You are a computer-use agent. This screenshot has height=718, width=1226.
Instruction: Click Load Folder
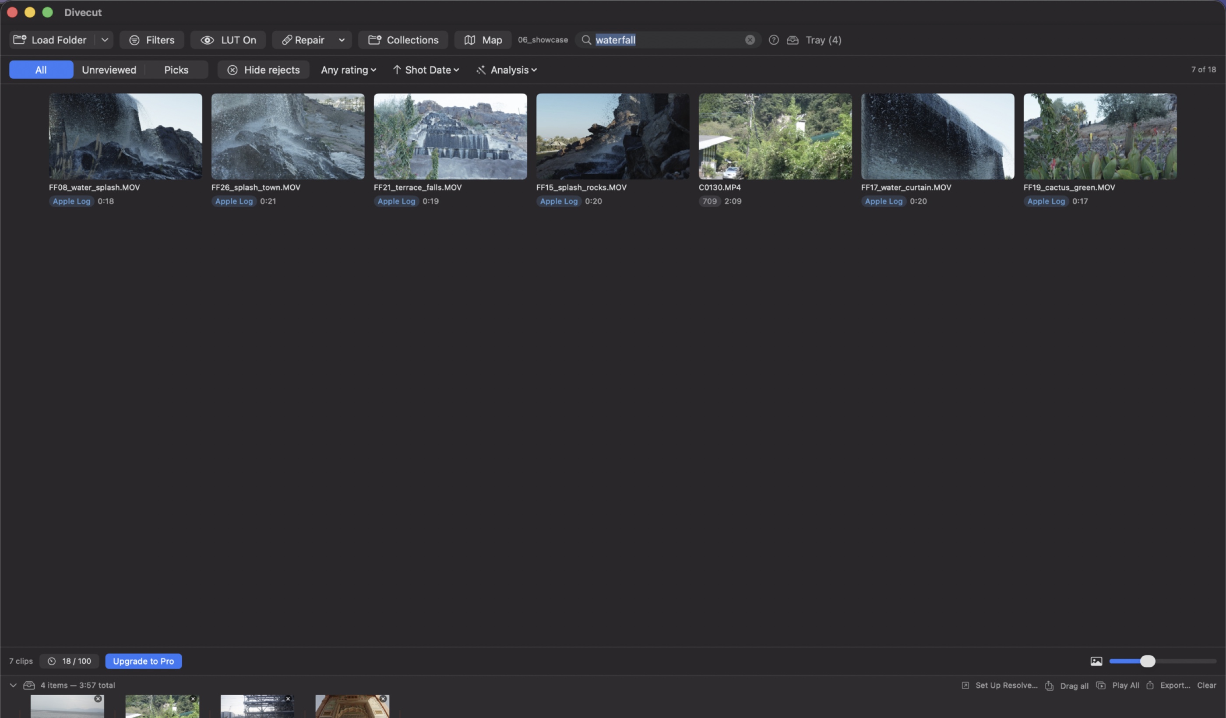(x=51, y=40)
